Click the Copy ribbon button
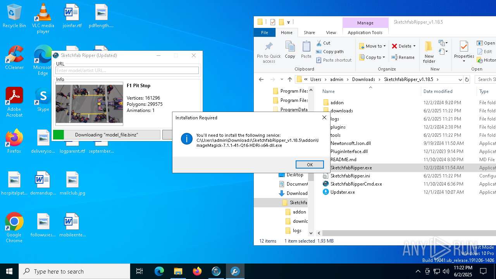Screen dimensions: 496x279 (x=290, y=50)
